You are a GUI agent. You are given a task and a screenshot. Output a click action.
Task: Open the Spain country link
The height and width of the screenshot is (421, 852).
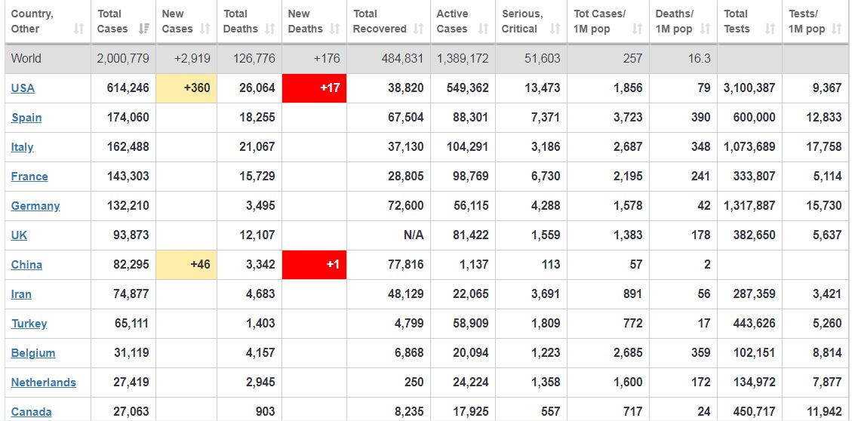(26, 118)
